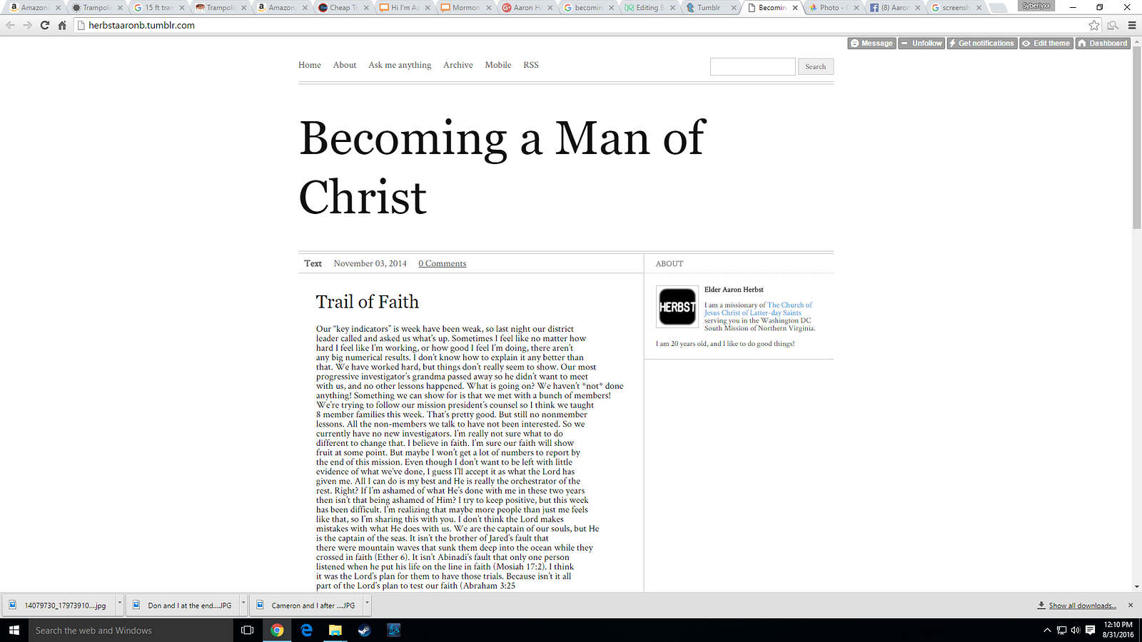Open Task View on the taskbar
1142x642 pixels.
point(247,630)
